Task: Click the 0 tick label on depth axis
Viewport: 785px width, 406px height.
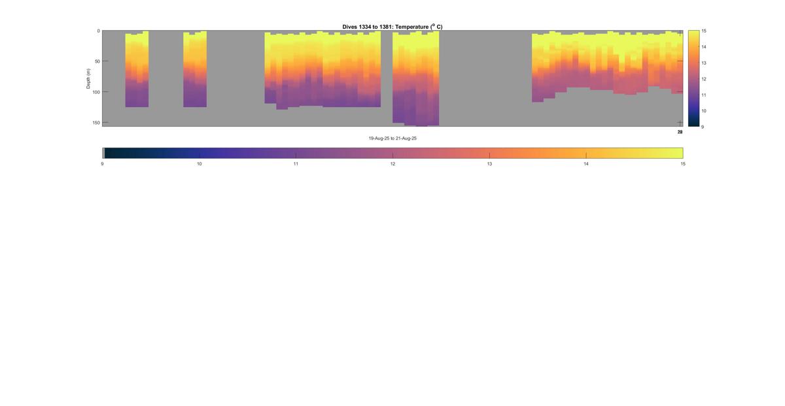Action: pyautogui.click(x=98, y=31)
